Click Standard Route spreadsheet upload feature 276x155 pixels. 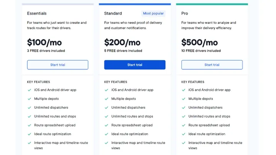point(132,125)
